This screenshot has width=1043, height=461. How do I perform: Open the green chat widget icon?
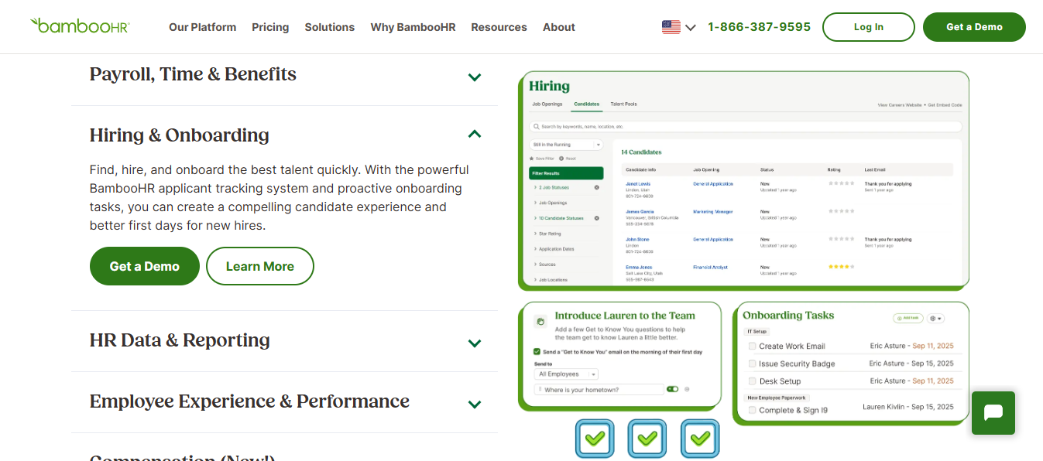tap(993, 412)
